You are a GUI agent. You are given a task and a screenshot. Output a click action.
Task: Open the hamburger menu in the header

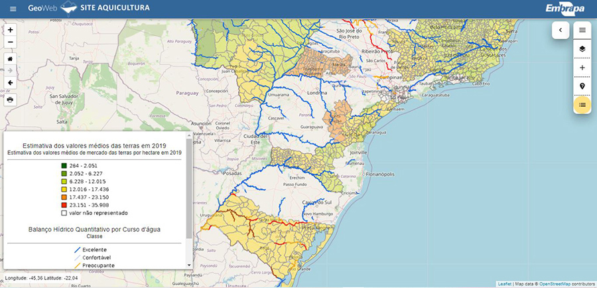13,9
